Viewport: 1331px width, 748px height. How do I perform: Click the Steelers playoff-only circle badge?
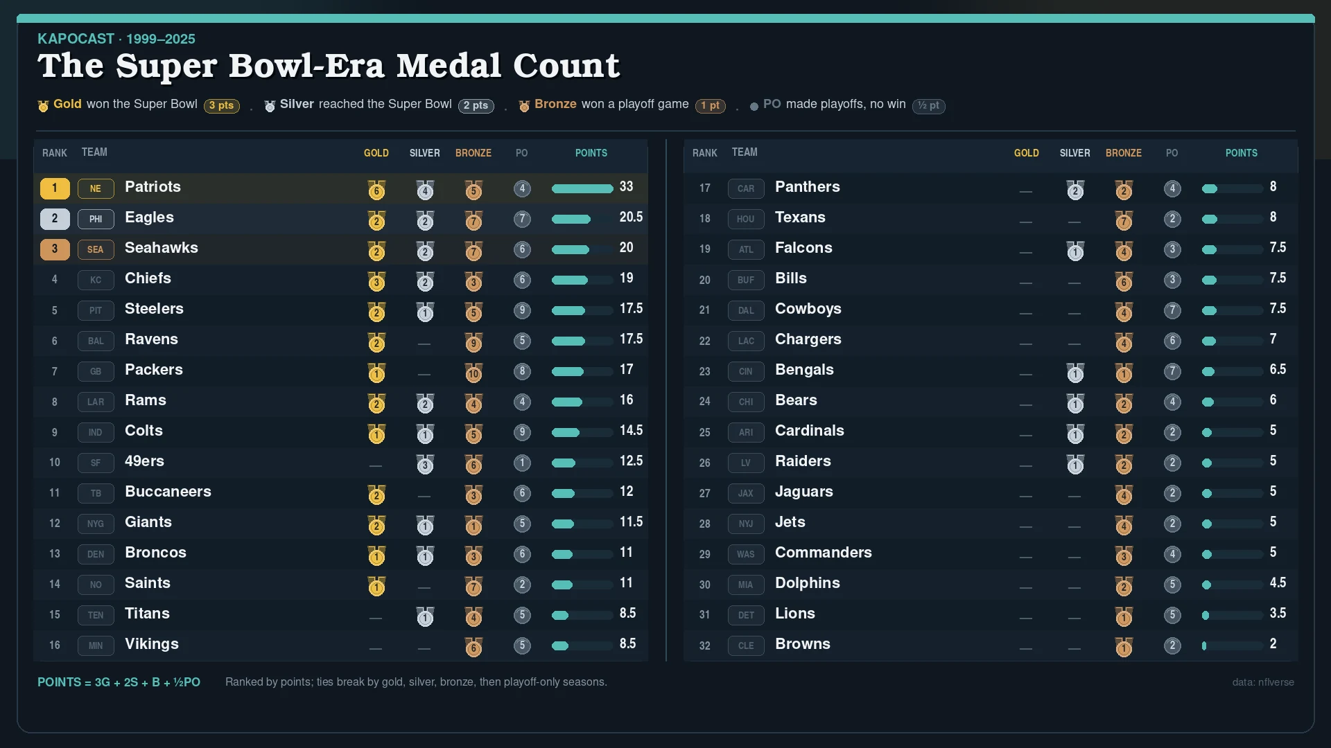click(x=522, y=310)
